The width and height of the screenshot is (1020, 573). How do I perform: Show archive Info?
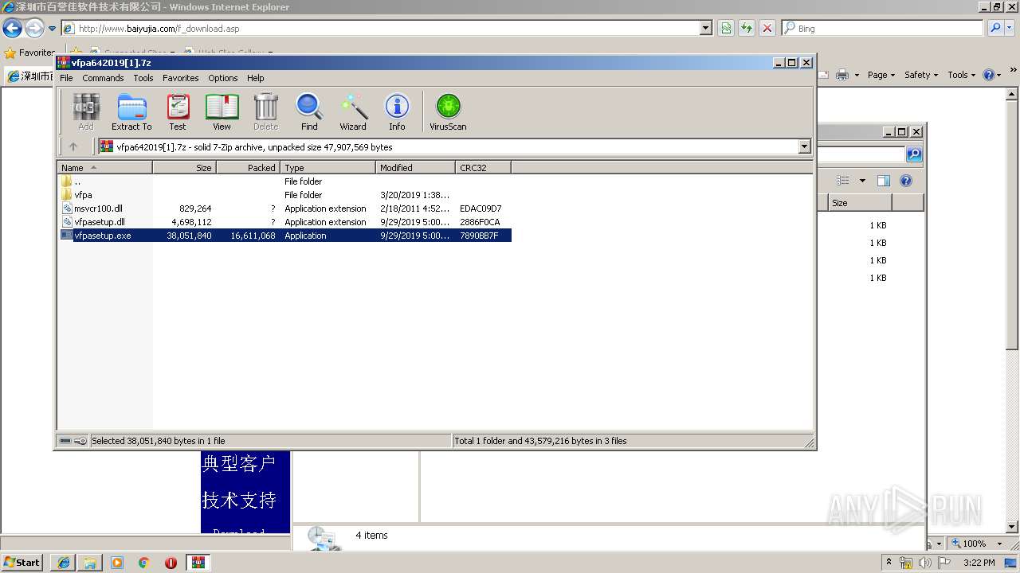tap(397, 112)
